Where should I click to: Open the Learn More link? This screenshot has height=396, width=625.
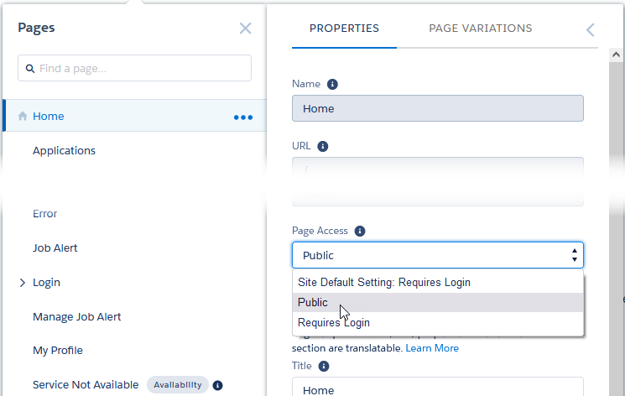point(432,348)
